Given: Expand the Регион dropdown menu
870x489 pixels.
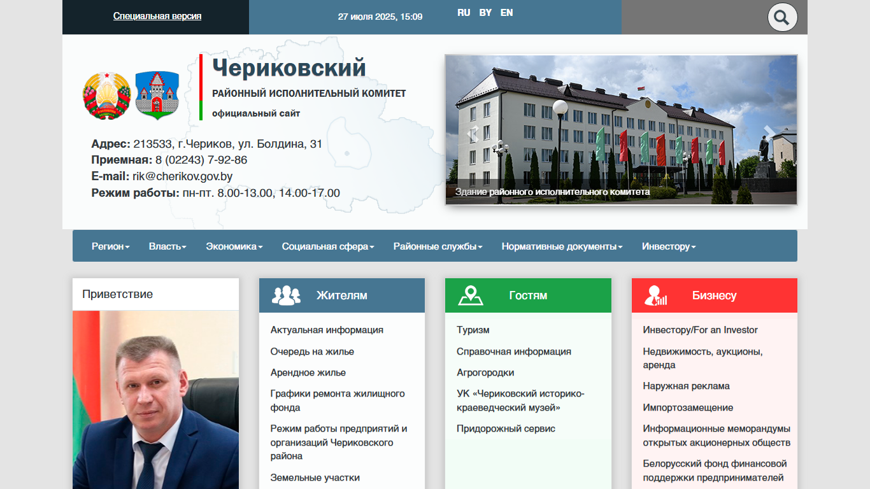Looking at the screenshot, I should [111, 246].
